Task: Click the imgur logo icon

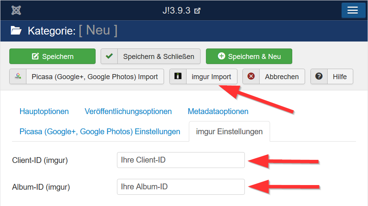Action: [178, 76]
